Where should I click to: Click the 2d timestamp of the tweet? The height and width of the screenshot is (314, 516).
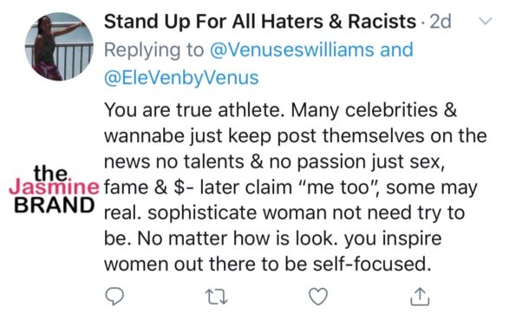click(x=441, y=22)
